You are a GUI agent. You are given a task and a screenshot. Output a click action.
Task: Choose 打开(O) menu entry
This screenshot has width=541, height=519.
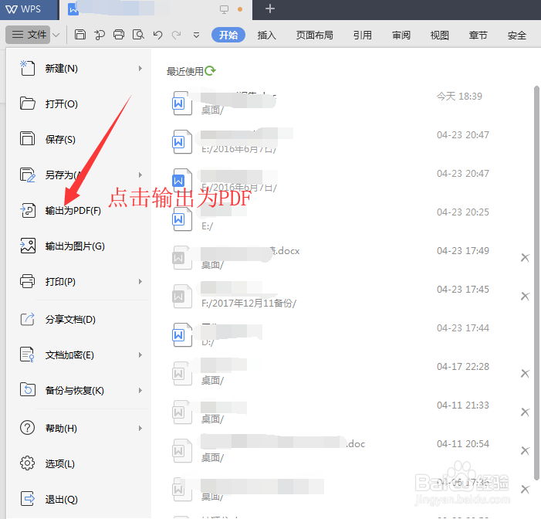[79, 103]
